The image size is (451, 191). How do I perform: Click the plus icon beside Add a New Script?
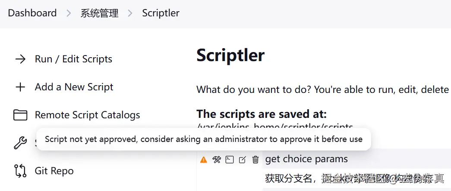20,87
